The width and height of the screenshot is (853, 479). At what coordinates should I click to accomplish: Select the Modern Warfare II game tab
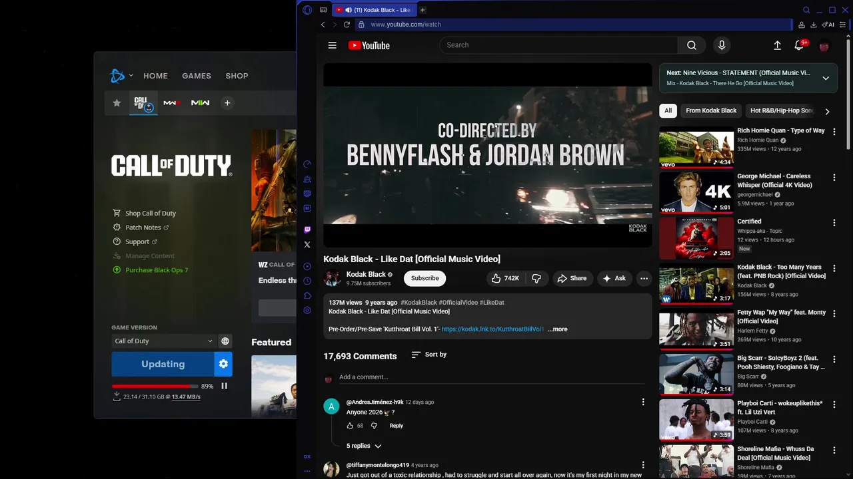[x=201, y=103]
